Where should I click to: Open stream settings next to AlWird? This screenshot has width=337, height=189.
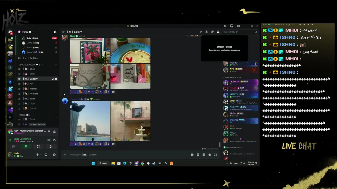[x=54, y=132]
